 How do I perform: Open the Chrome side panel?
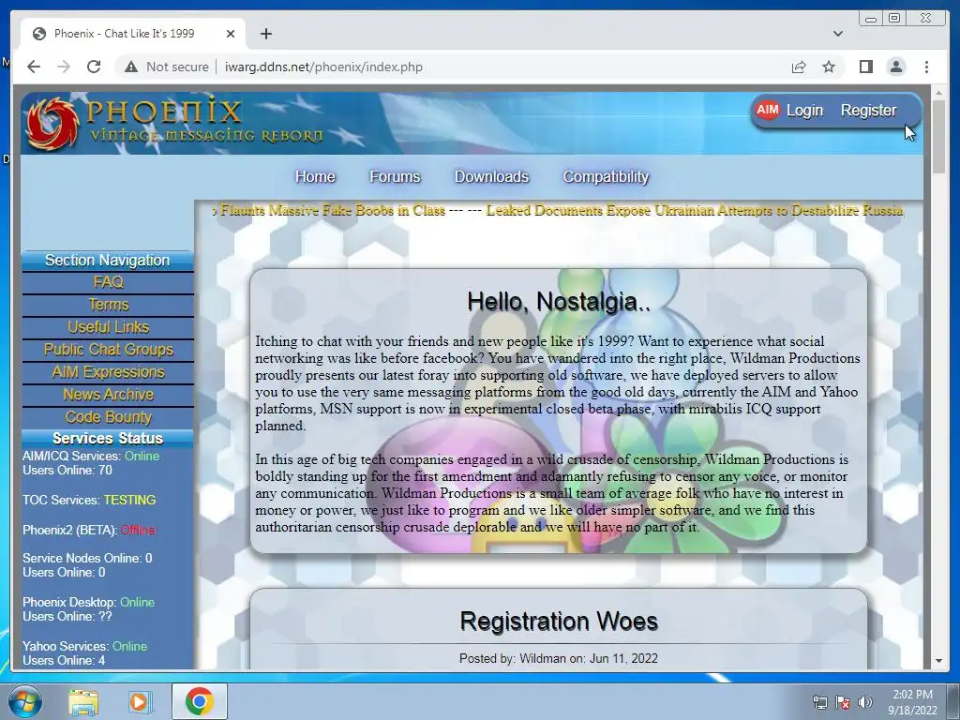pos(865,67)
